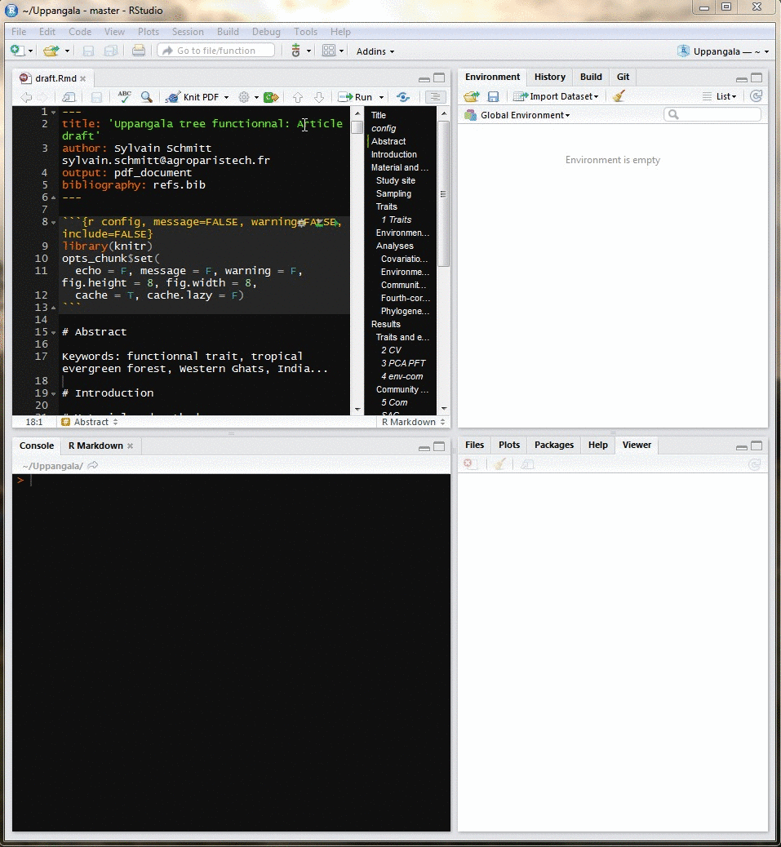Click the Save icon in main toolbar
Screen dimensions: 781x847
click(88, 51)
